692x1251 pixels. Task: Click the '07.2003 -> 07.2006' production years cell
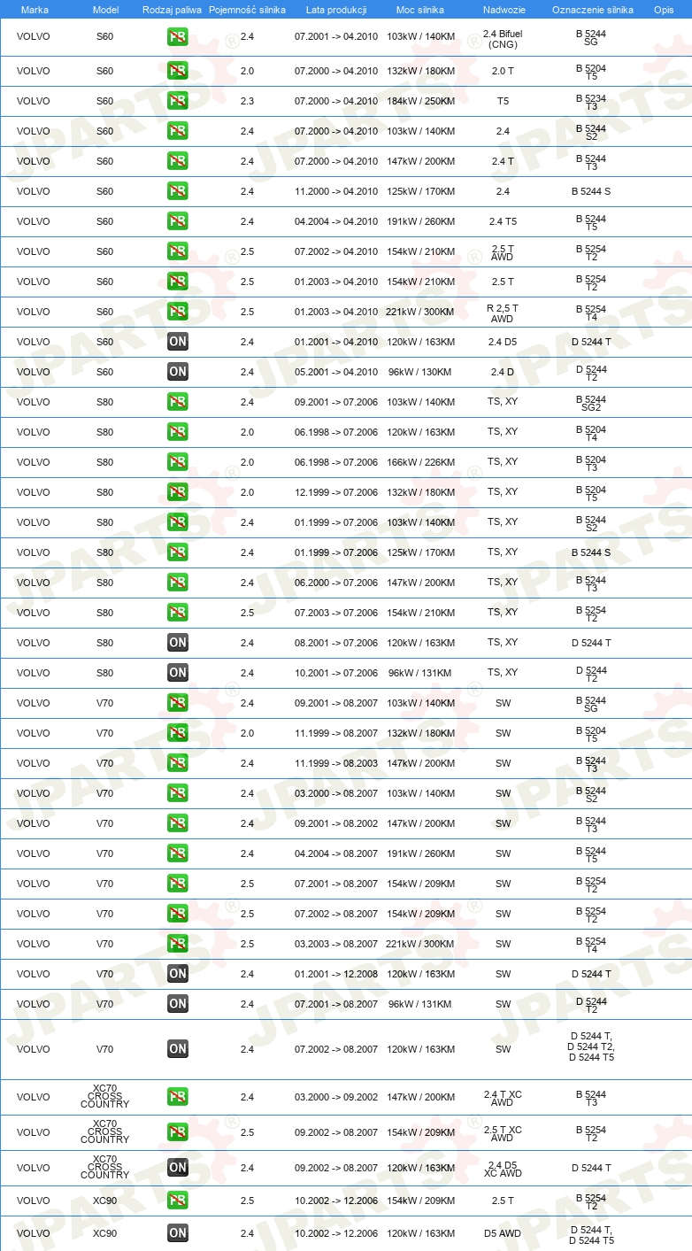[x=336, y=613]
